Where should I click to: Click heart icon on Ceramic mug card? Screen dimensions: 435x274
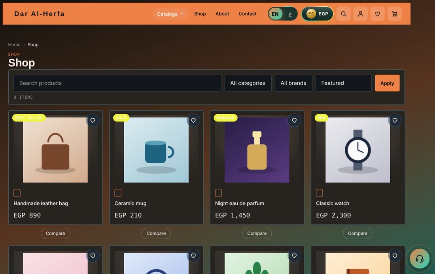click(x=193, y=120)
